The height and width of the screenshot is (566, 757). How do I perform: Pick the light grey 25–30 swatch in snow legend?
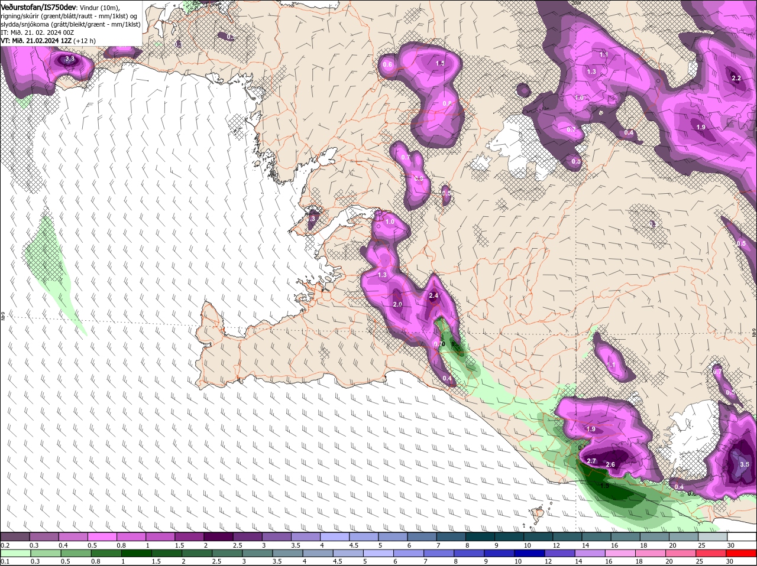click(713, 537)
